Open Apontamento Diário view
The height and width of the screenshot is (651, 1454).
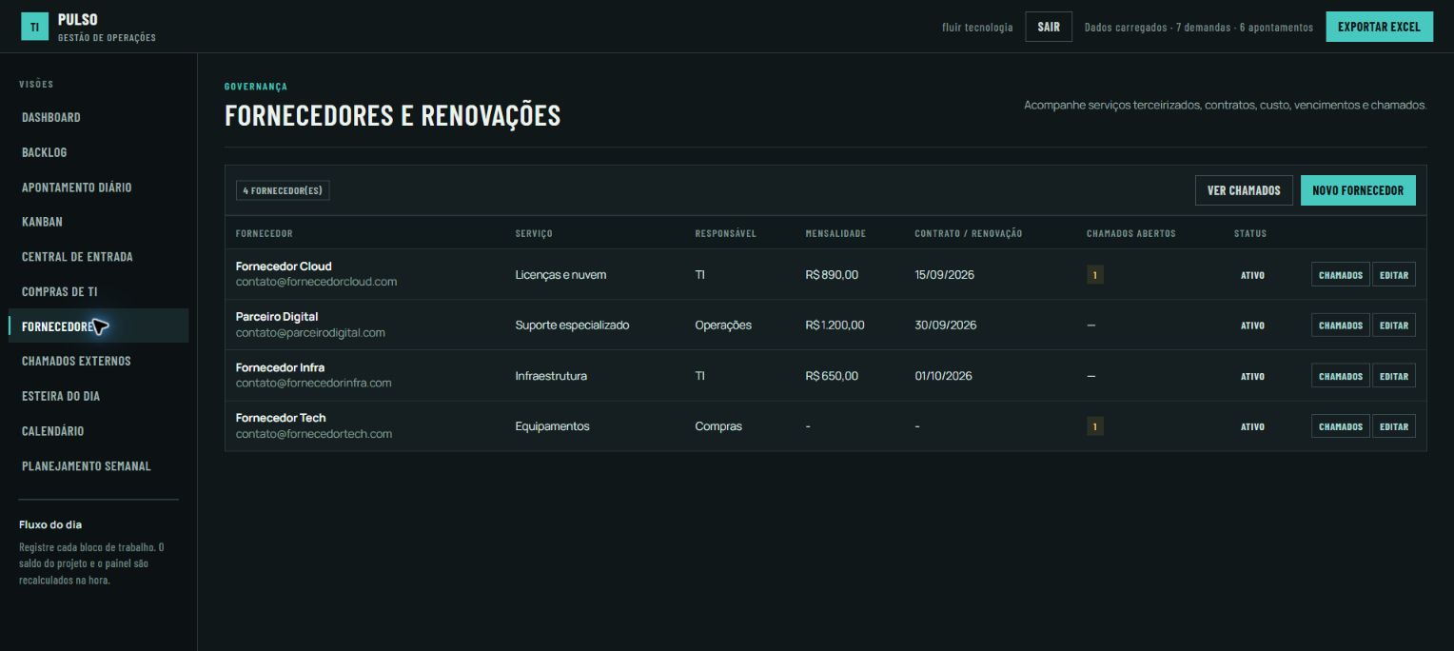coord(77,187)
